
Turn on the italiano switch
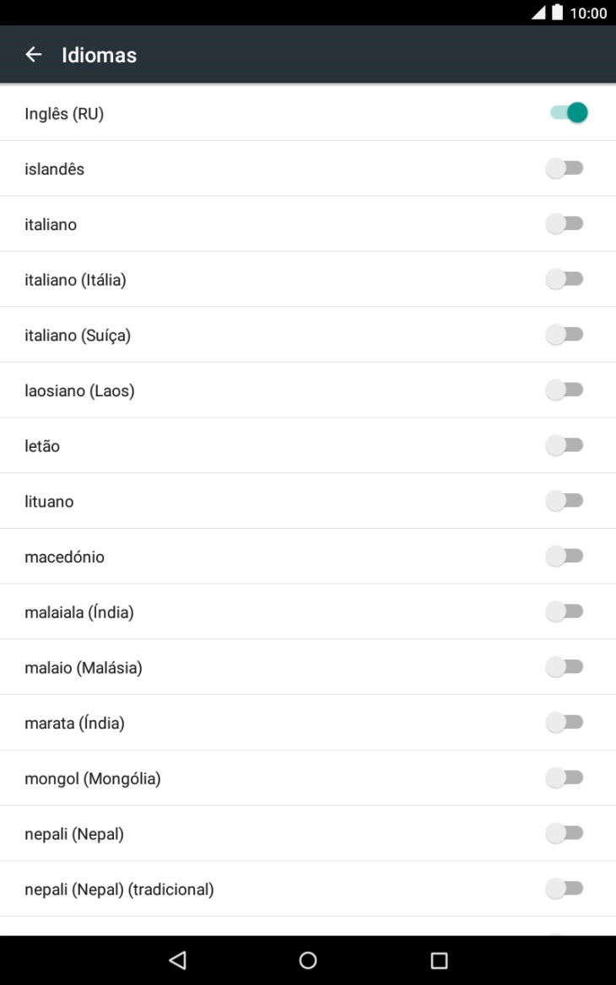click(x=565, y=224)
